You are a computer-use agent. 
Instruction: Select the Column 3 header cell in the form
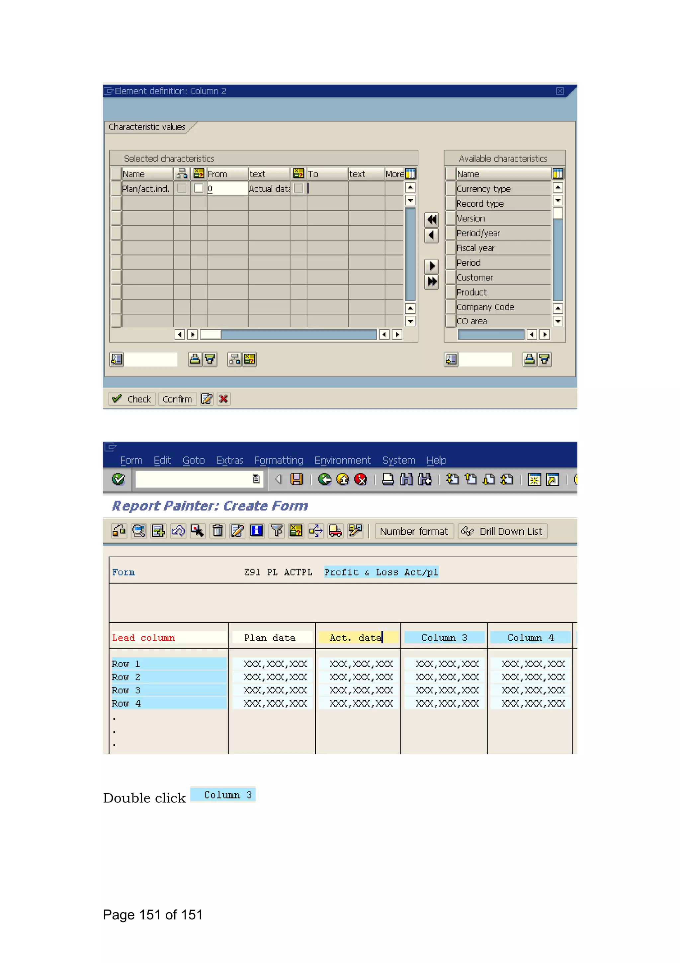(444, 638)
